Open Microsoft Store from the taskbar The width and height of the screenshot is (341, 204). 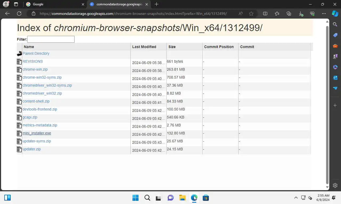click(206, 198)
